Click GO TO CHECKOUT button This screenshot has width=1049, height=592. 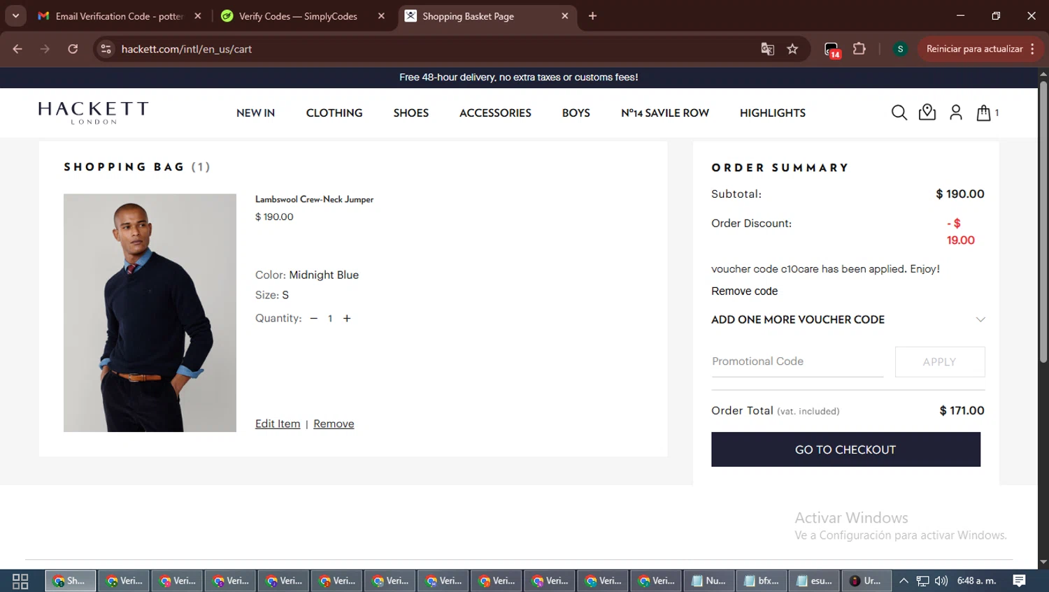point(845,449)
